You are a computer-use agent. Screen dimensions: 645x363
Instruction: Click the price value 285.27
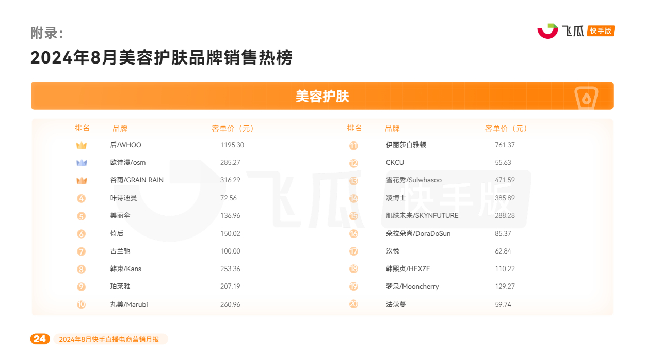(x=231, y=162)
